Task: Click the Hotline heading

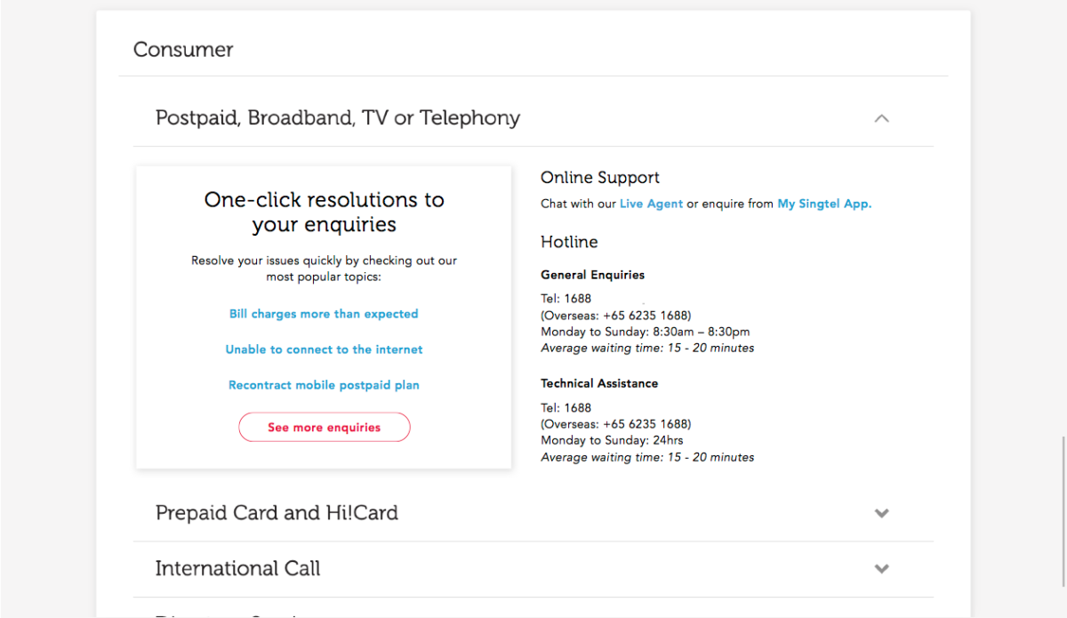Action: click(569, 242)
